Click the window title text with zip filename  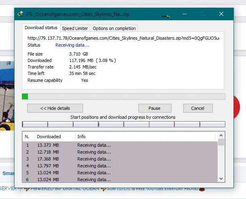[x=78, y=14]
